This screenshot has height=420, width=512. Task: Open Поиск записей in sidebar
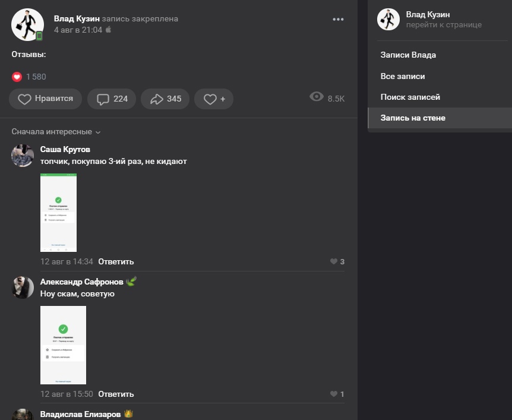click(x=410, y=97)
